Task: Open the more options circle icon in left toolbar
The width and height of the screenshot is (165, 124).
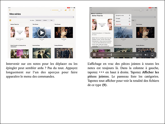Action: (x=70, y=10)
